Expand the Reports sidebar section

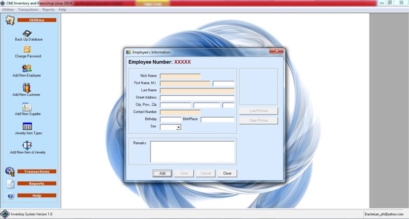click(x=37, y=183)
